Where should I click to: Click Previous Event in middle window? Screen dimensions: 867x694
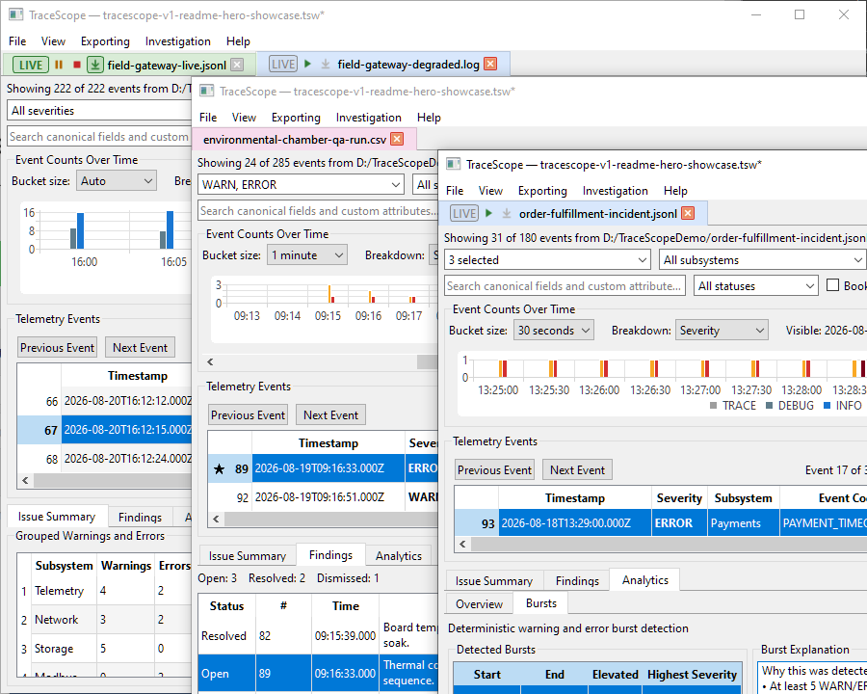click(x=248, y=415)
